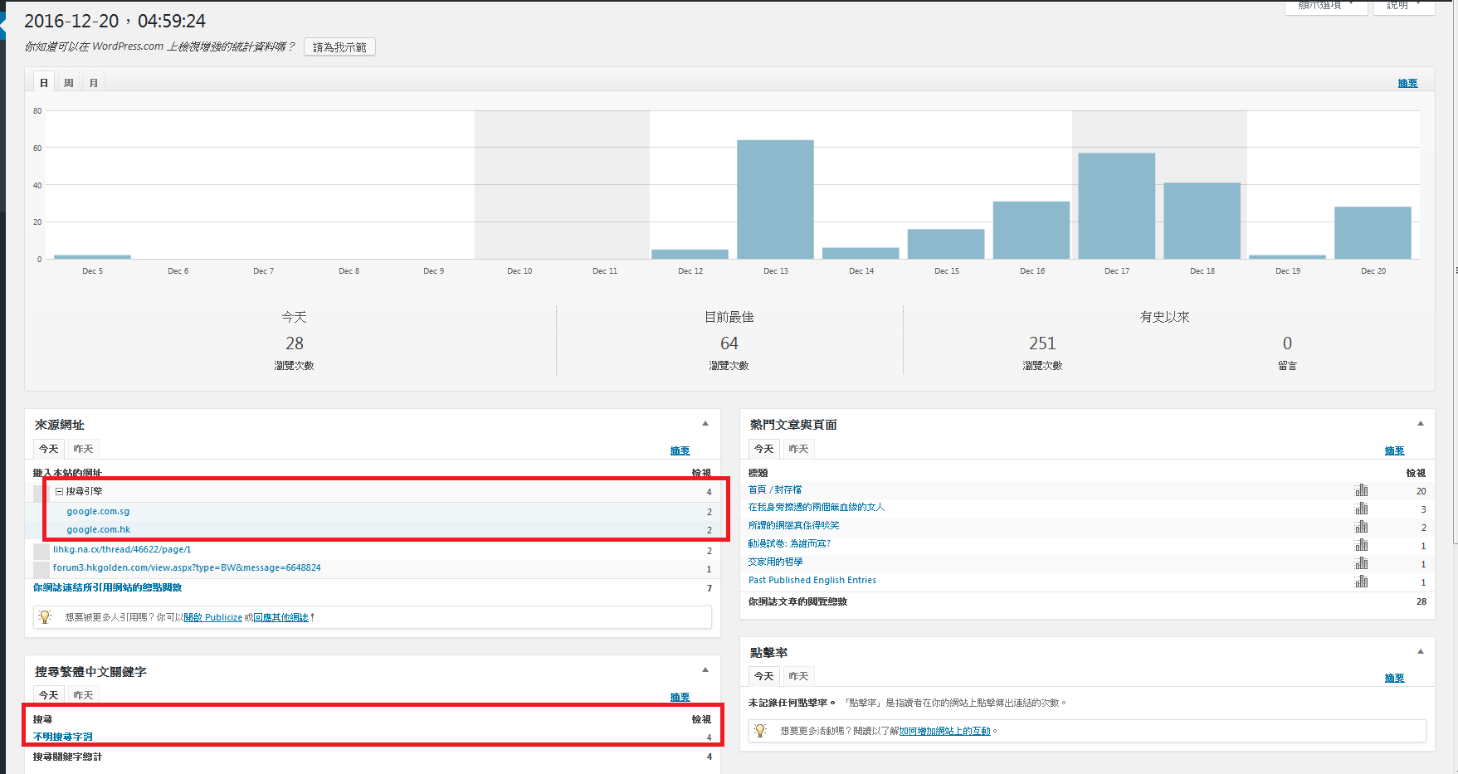
Task: Click the 請為我示範 button
Action: point(339,47)
